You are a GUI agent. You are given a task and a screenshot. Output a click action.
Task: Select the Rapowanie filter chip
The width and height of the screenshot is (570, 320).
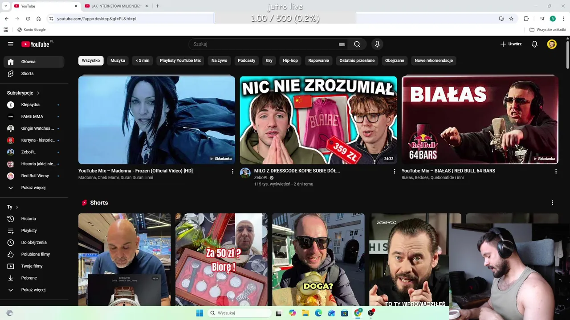click(x=319, y=60)
